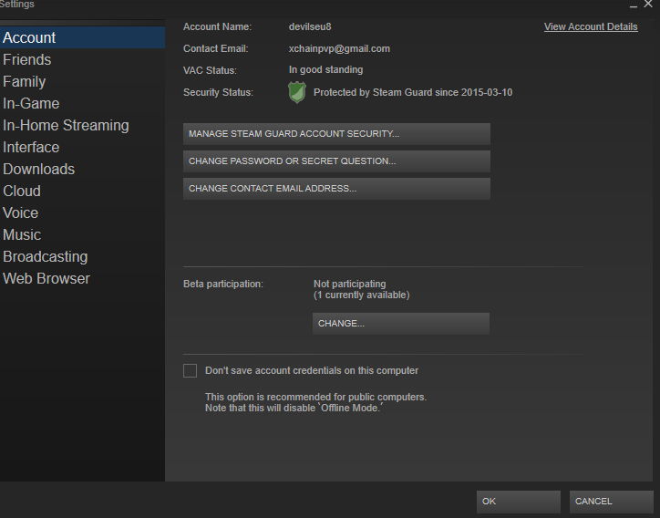Select Web Browser settings
The width and height of the screenshot is (660, 518).
click(82, 278)
